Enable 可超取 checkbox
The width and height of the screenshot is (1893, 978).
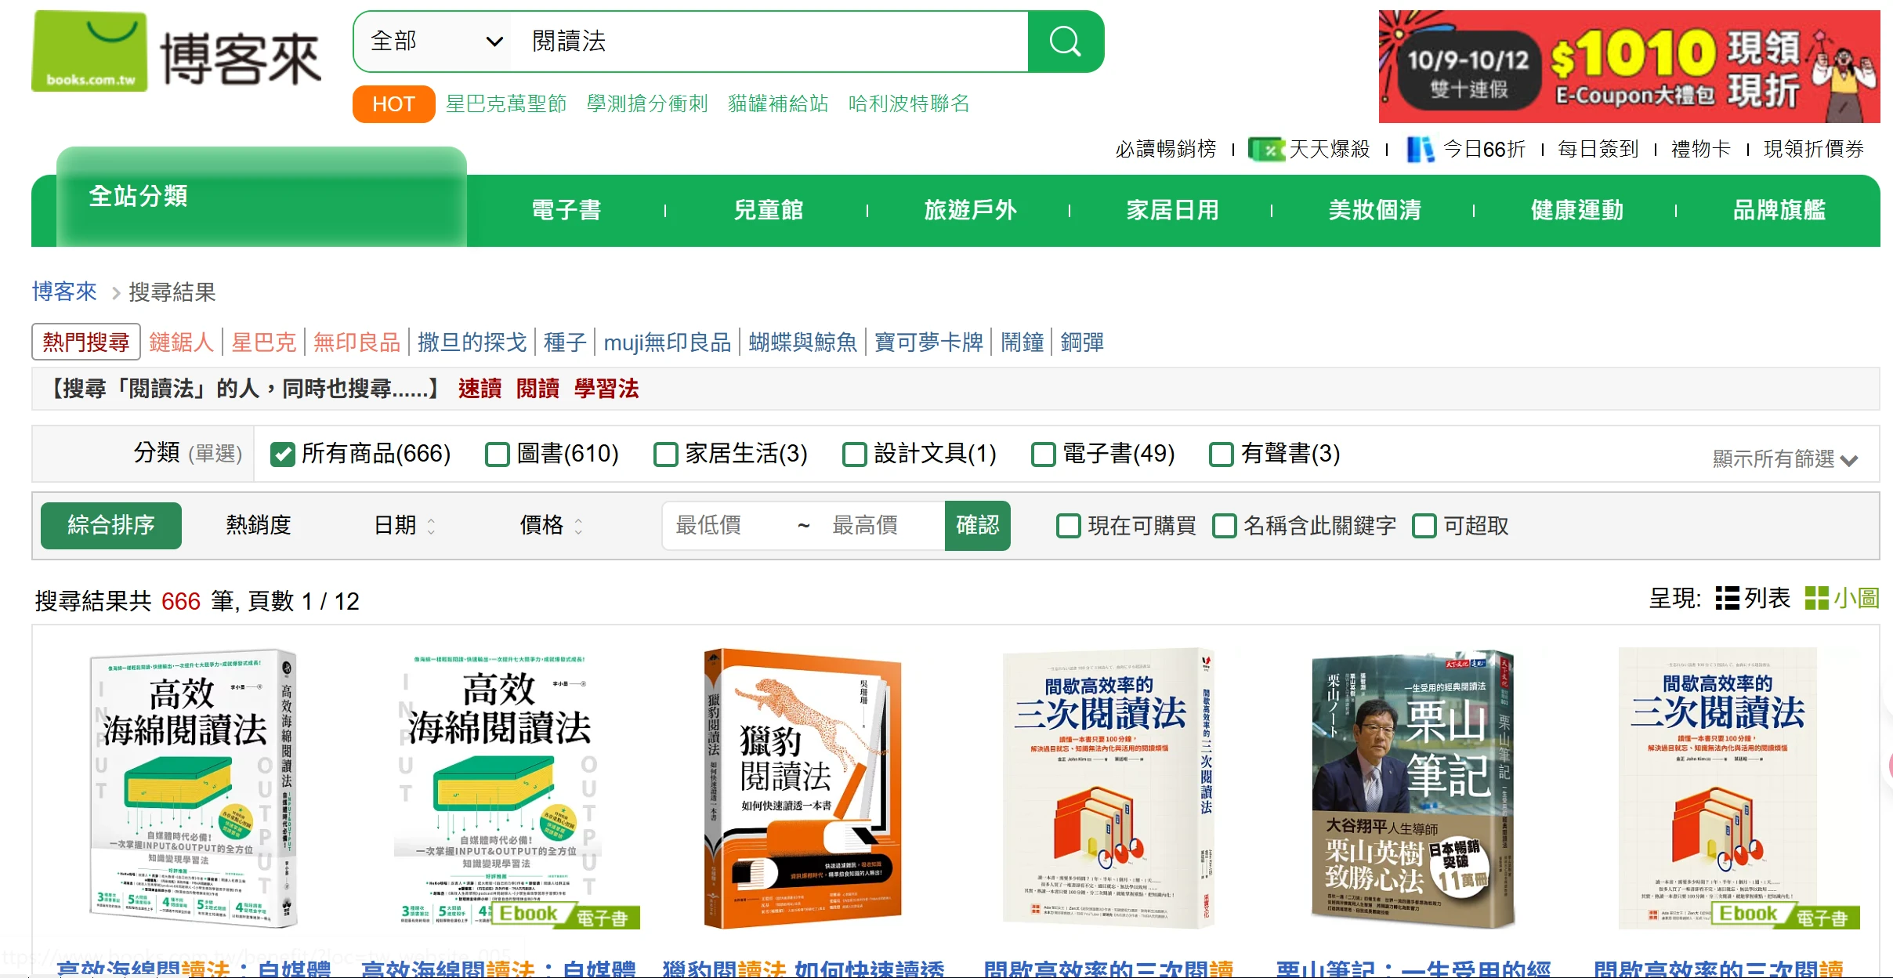coord(1424,526)
